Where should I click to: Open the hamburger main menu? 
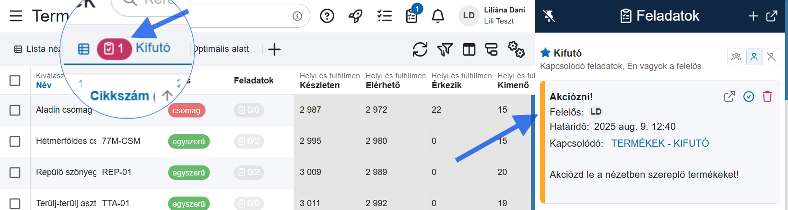(16, 16)
